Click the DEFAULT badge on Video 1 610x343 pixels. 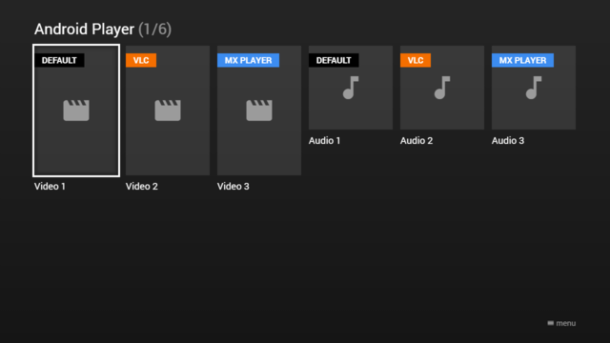[59, 60]
